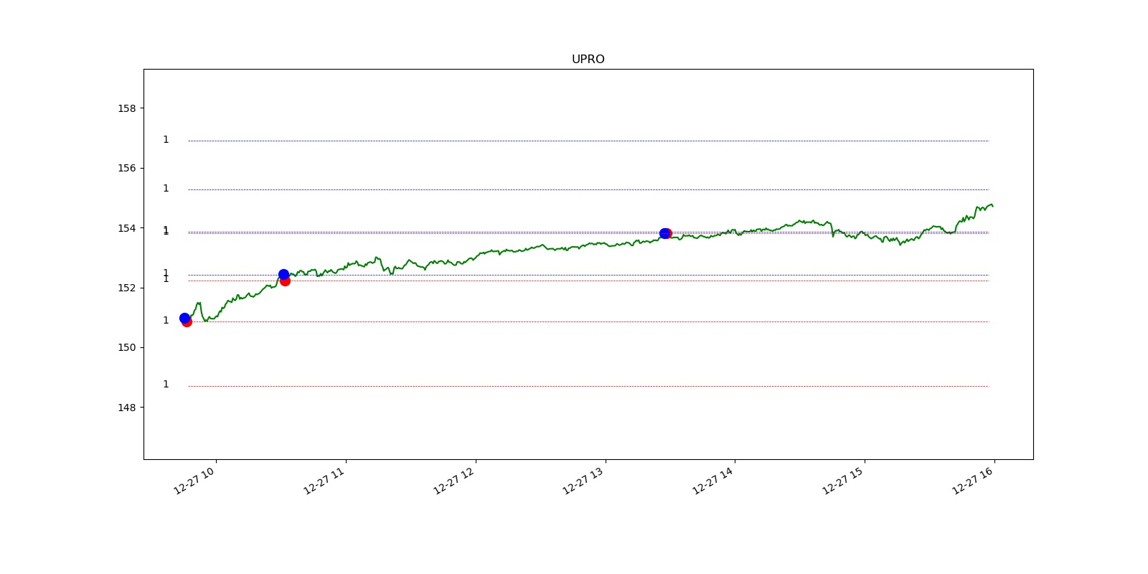Click the "1" label beside the second blue line
Viewport: 1148px width, 574px height.
tap(166, 188)
